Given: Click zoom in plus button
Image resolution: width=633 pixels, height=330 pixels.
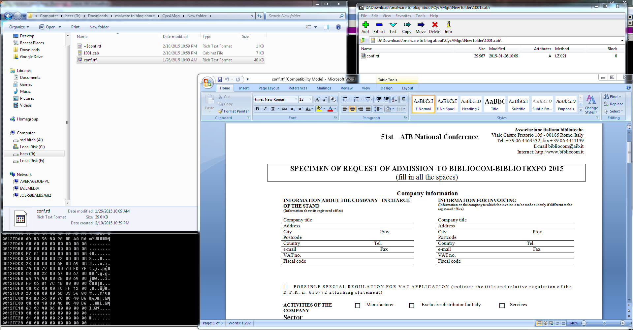Looking at the screenshot, I should click(622, 323).
